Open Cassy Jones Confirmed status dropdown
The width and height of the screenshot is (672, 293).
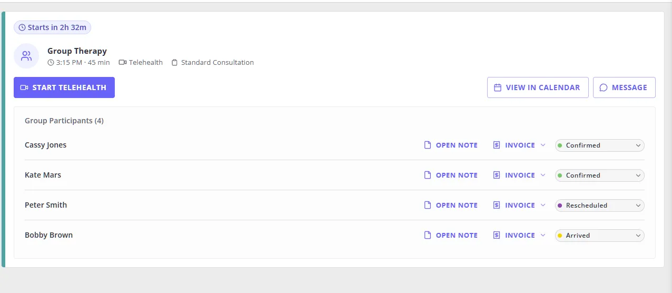(x=600, y=145)
